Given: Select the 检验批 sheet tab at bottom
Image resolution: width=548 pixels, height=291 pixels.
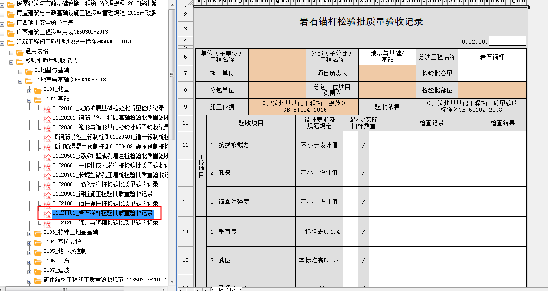Looking at the screenshot, I should 226,289.
